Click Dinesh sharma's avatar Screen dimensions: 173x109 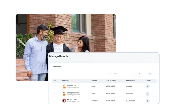click(x=64, y=94)
